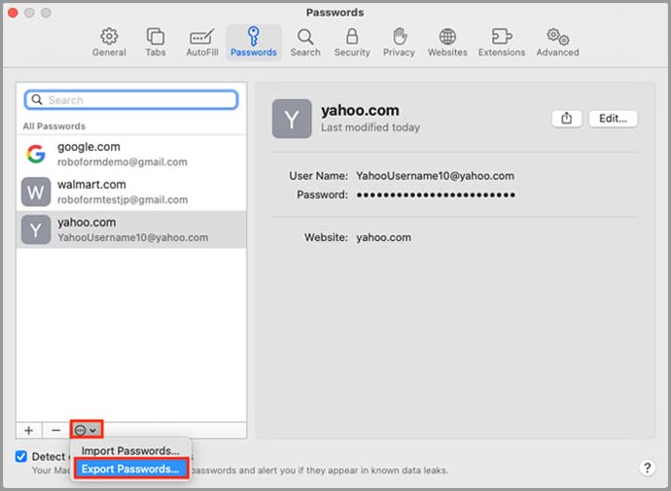
Task: Select the google.com password entry
Action: tap(131, 154)
